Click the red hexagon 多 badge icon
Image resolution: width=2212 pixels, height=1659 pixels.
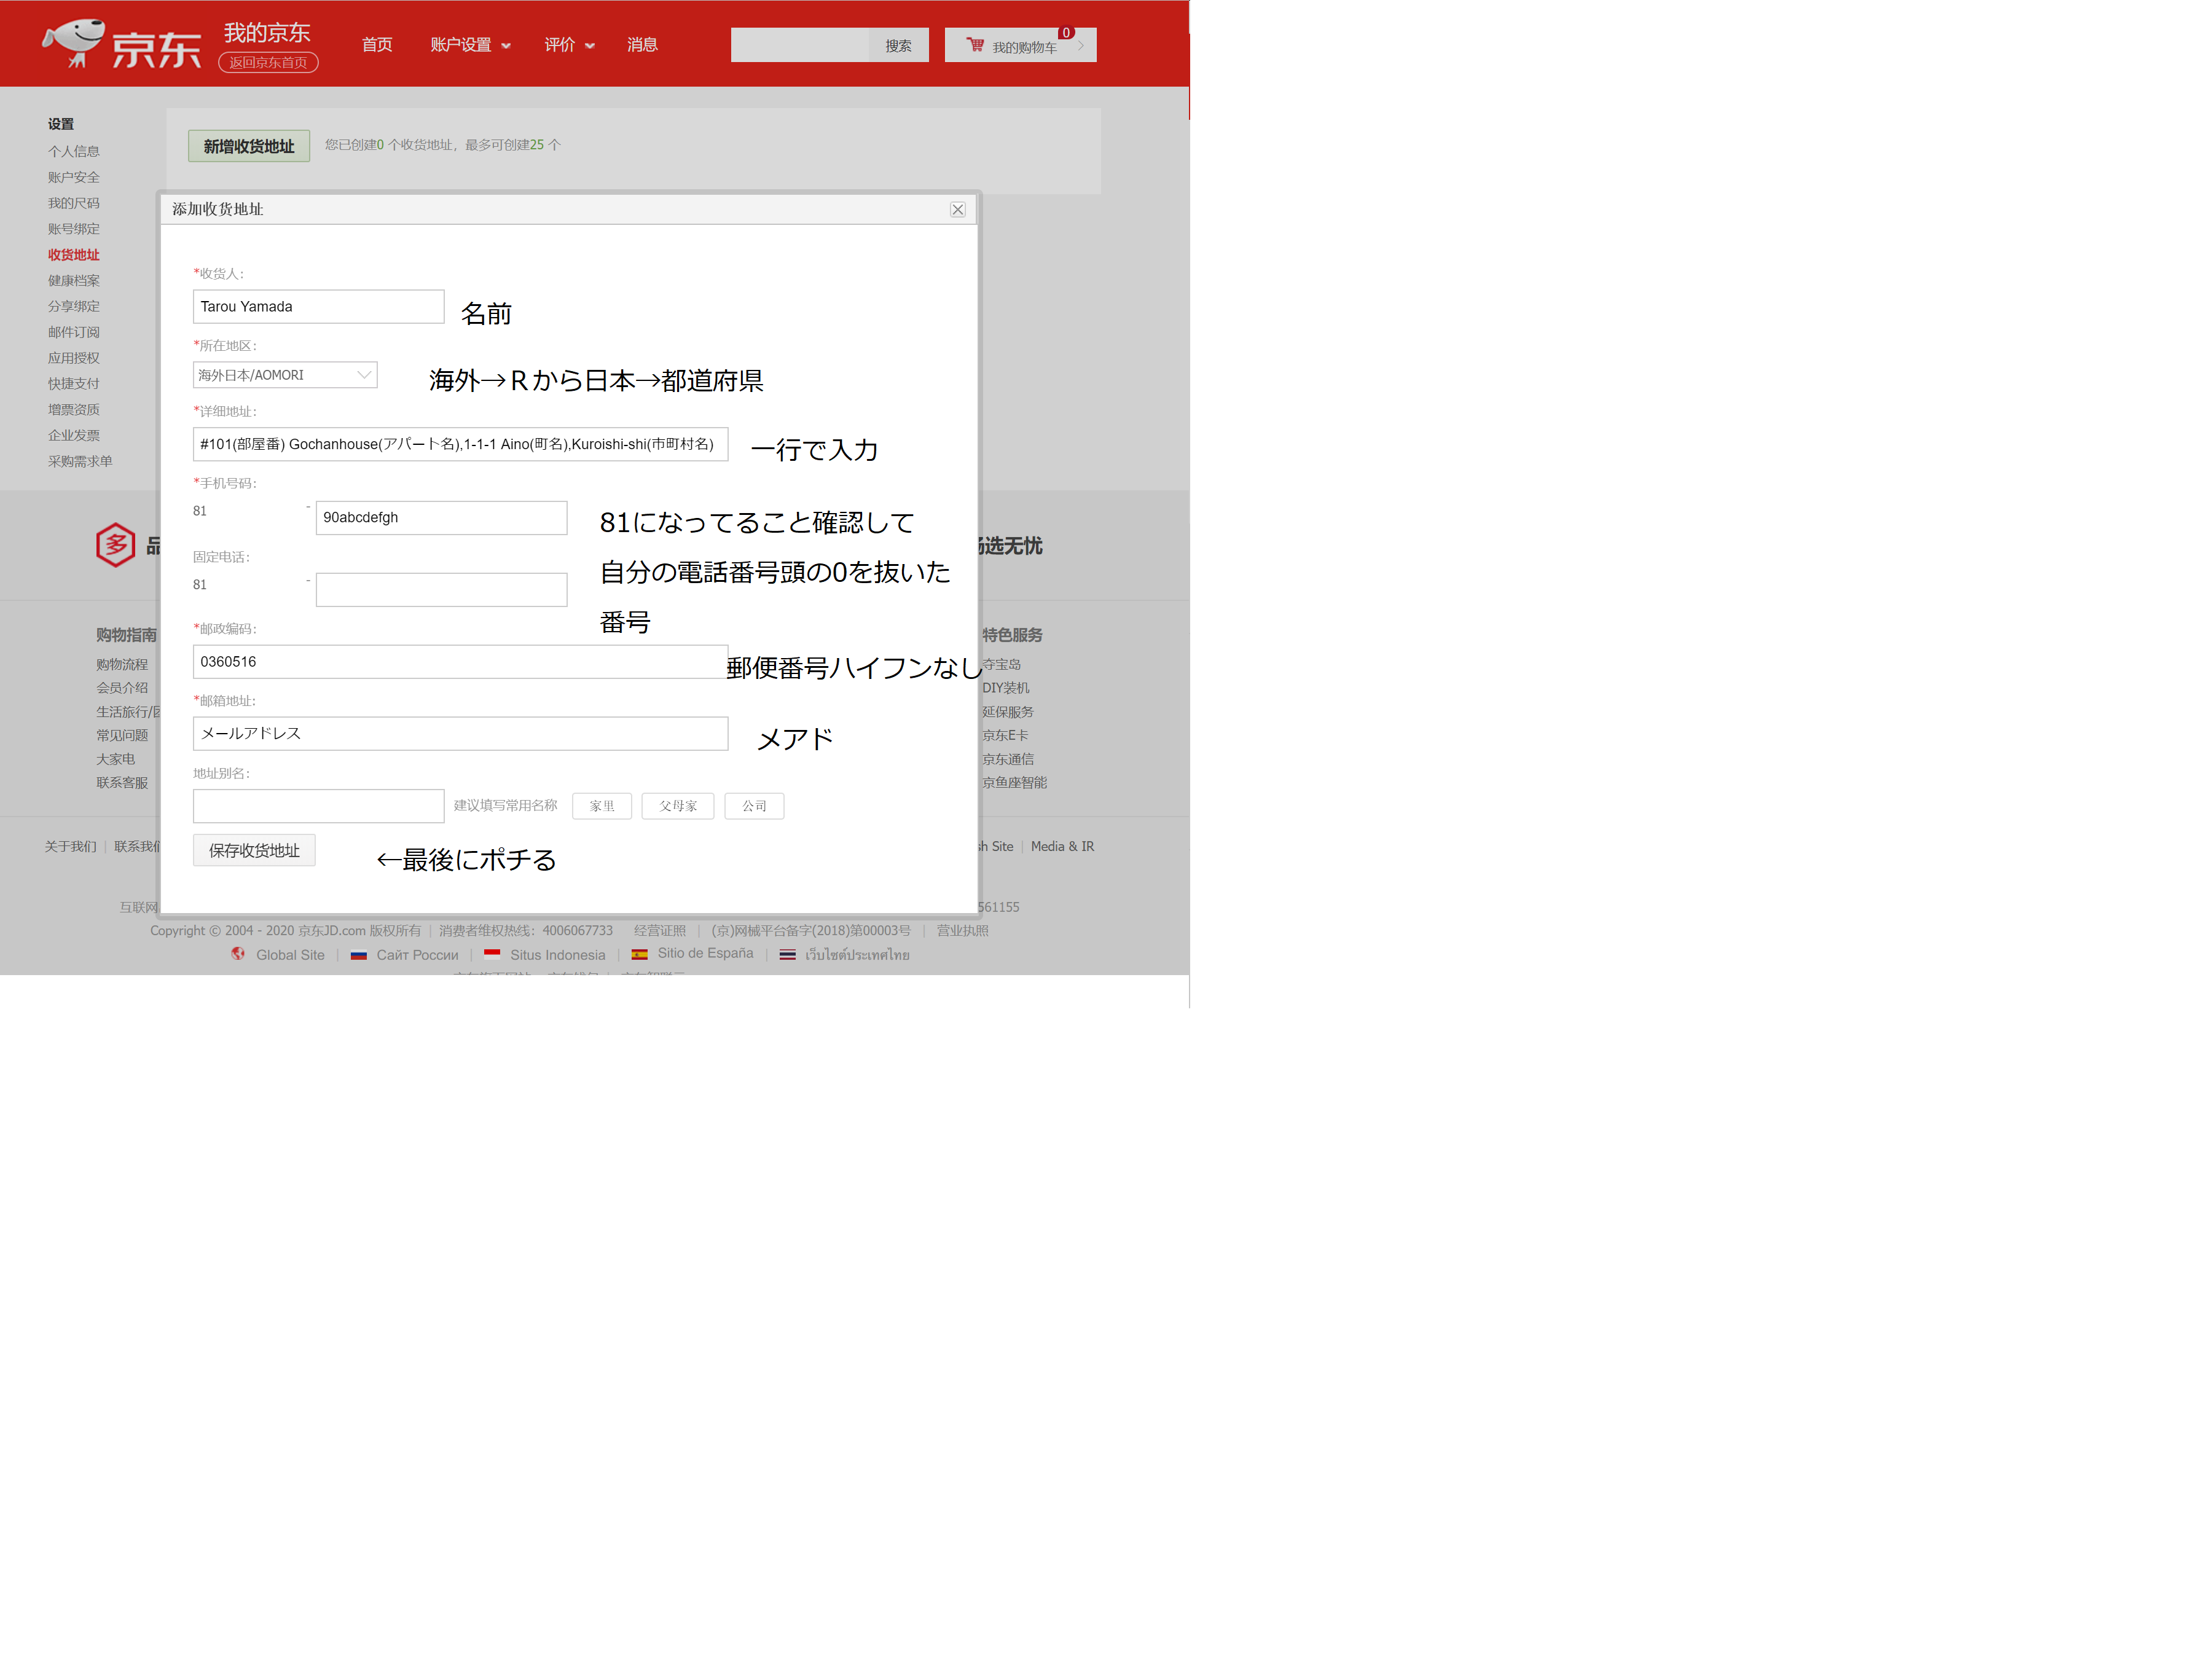[x=116, y=545]
